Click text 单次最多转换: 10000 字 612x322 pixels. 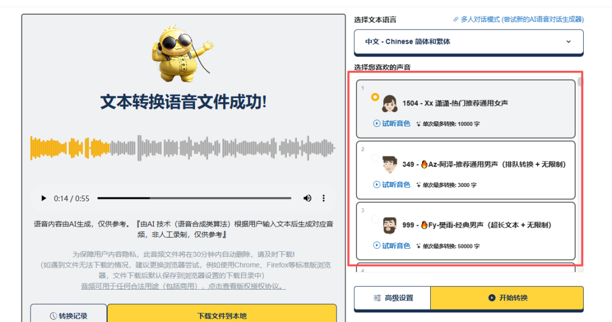[451, 124]
